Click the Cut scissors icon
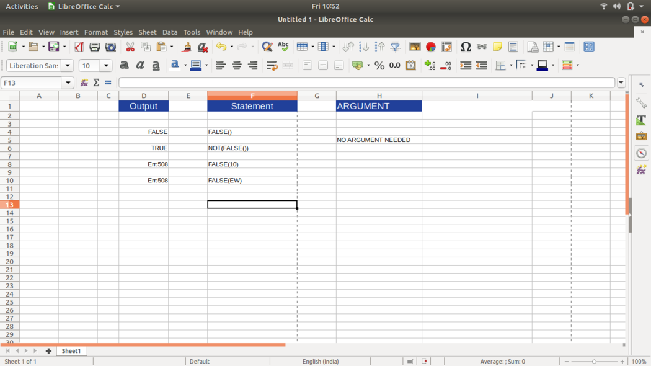This screenshot has height=366, width=651. pos(130,47)
